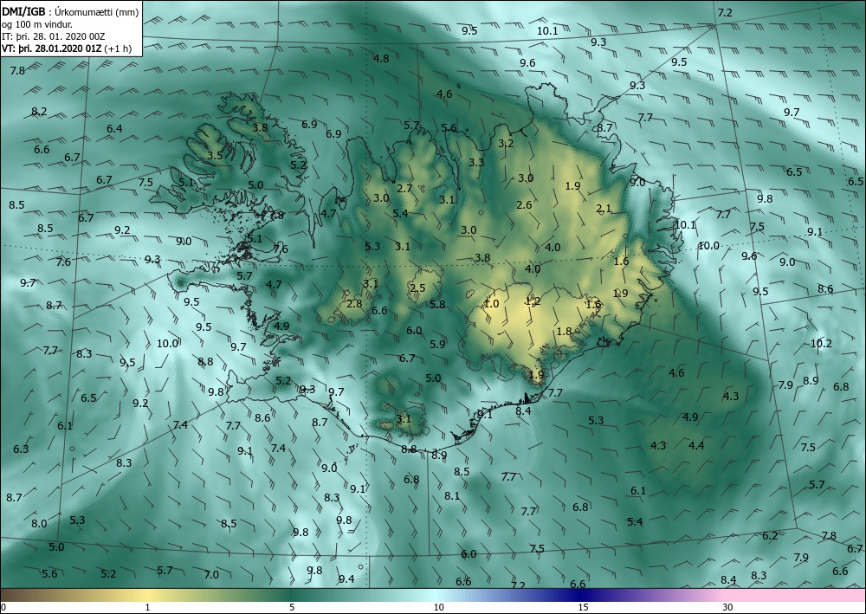Click the colour bar tick label '30'
This screenshot has height=614, width=866.
pyautogui.click(x=728, y=607)
